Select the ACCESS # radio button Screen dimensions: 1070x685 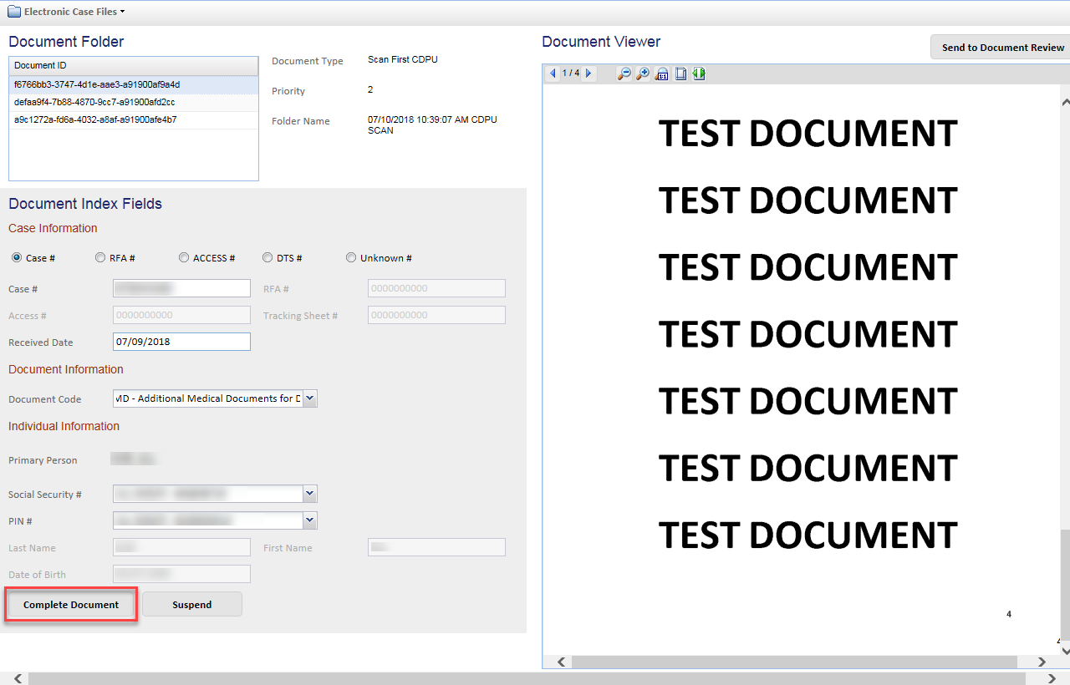coord(184,258)
